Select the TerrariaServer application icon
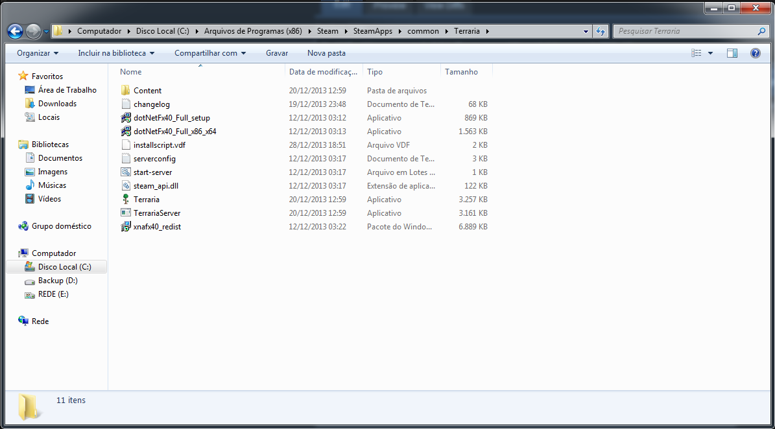 click(126, 213)
